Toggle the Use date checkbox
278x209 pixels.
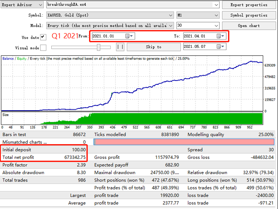pos(43,37)
